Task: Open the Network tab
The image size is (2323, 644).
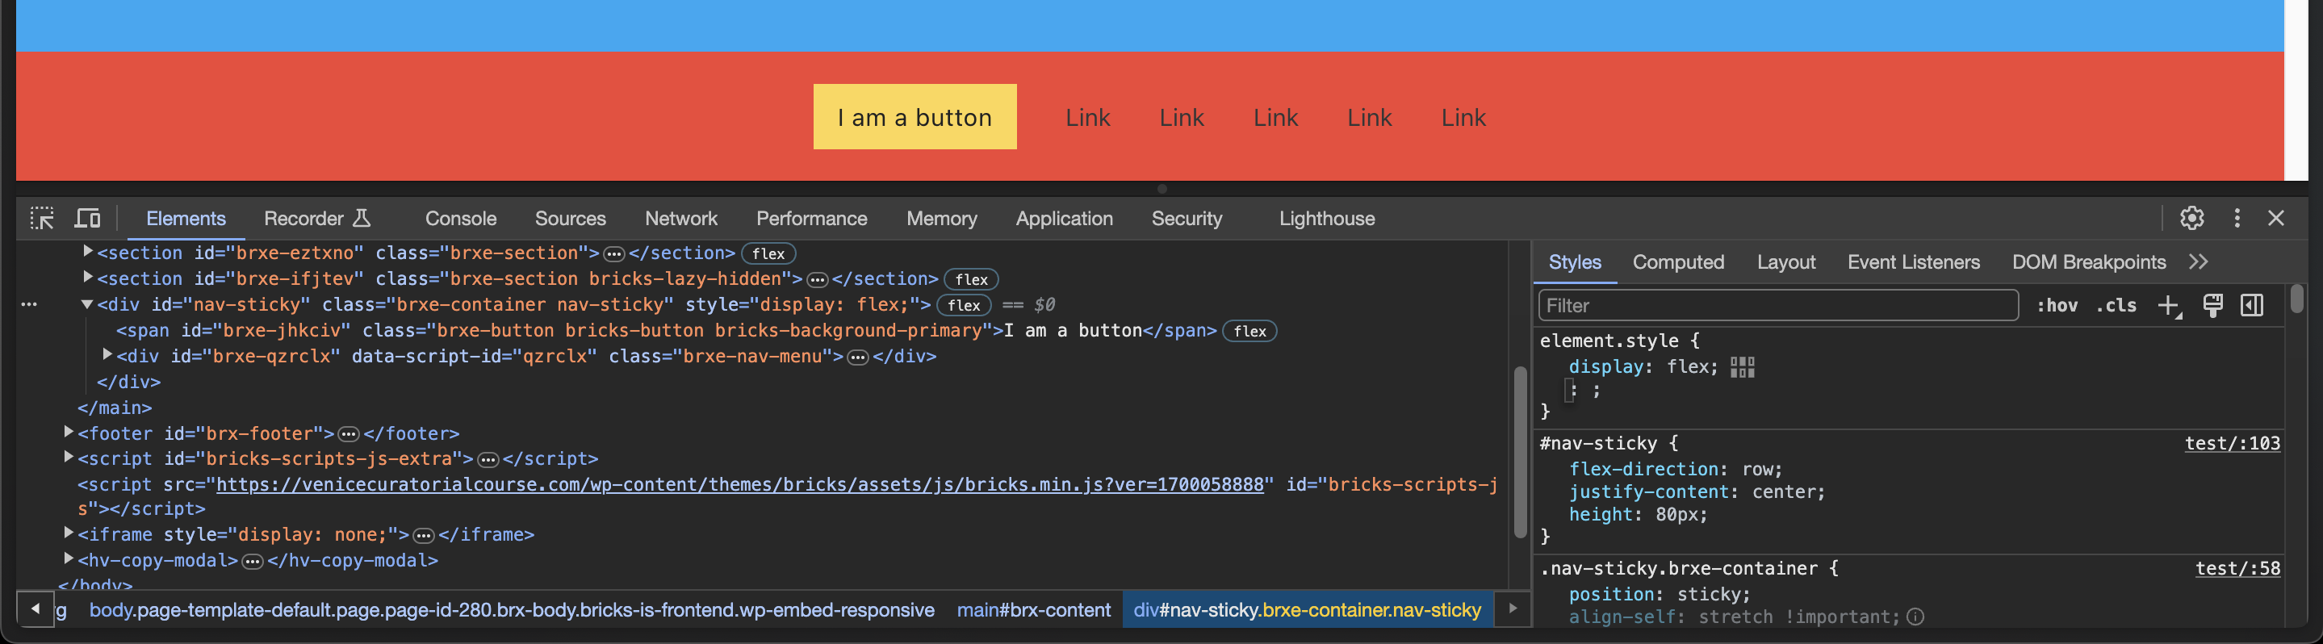Action: [x=681, y=218]
